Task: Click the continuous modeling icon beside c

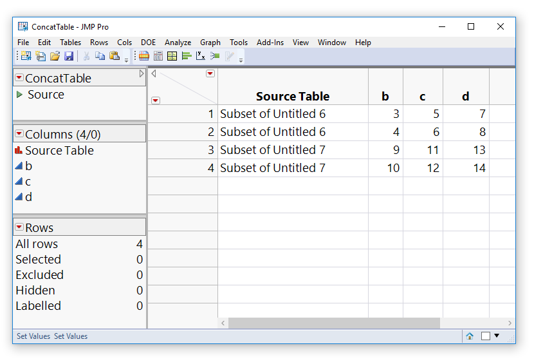Action: 19,181
